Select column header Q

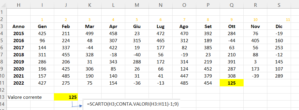click(232, 5)
